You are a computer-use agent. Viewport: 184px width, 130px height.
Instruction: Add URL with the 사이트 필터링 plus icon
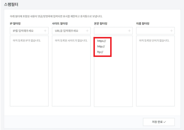(87, 31)
